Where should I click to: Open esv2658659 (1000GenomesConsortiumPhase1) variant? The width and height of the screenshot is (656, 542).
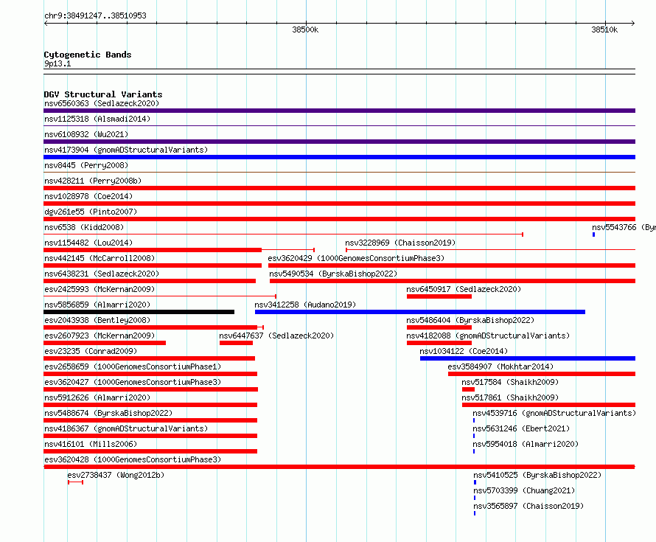pyautogui.click(x=133, y=366)
